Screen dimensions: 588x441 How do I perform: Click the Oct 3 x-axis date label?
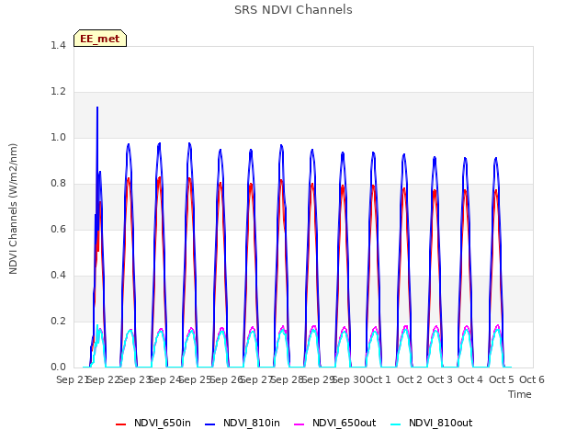click(440, 379)
